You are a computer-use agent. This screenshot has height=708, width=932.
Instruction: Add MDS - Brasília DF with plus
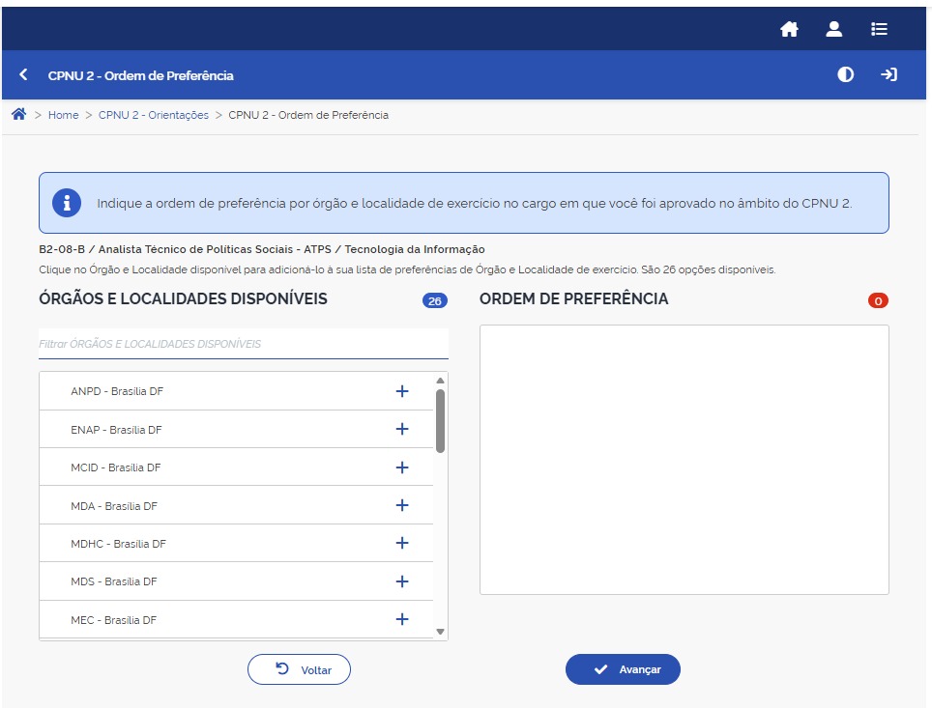402,581
